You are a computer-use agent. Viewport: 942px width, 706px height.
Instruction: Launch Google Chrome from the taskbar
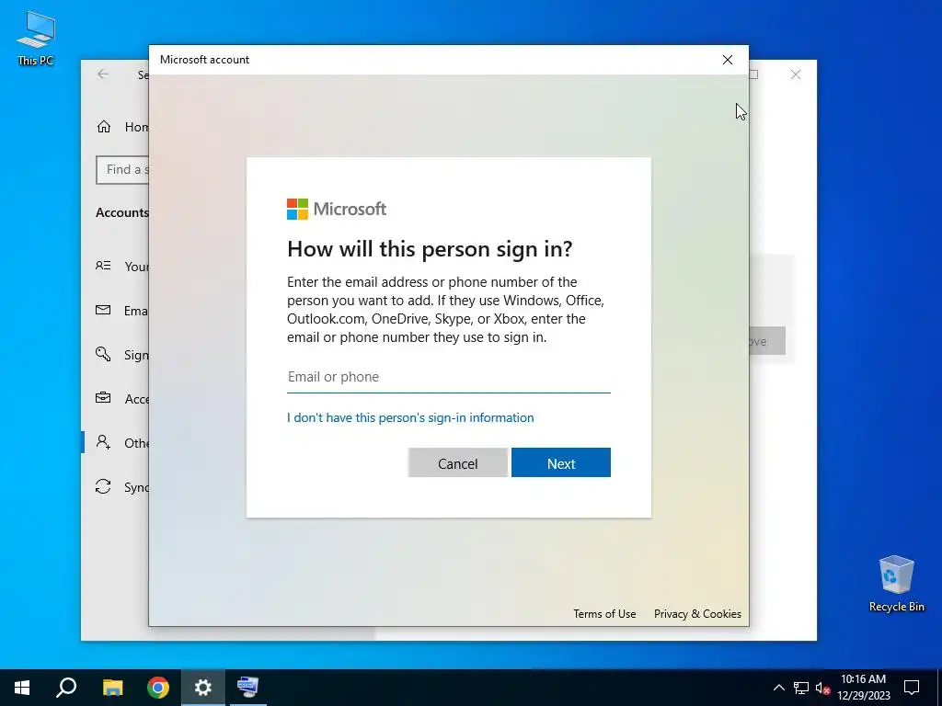pos(158,688)
